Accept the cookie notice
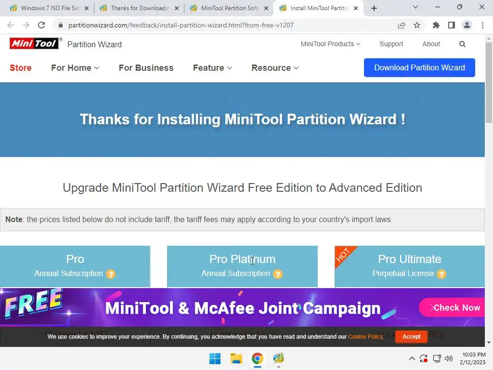 (x=411, y=337)
